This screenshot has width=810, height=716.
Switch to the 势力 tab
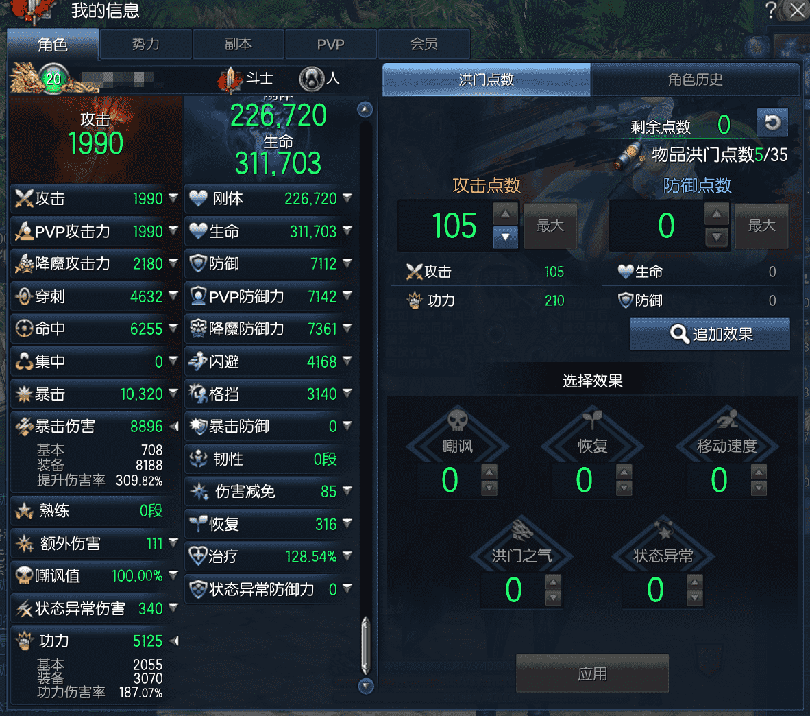click(145, 44)
